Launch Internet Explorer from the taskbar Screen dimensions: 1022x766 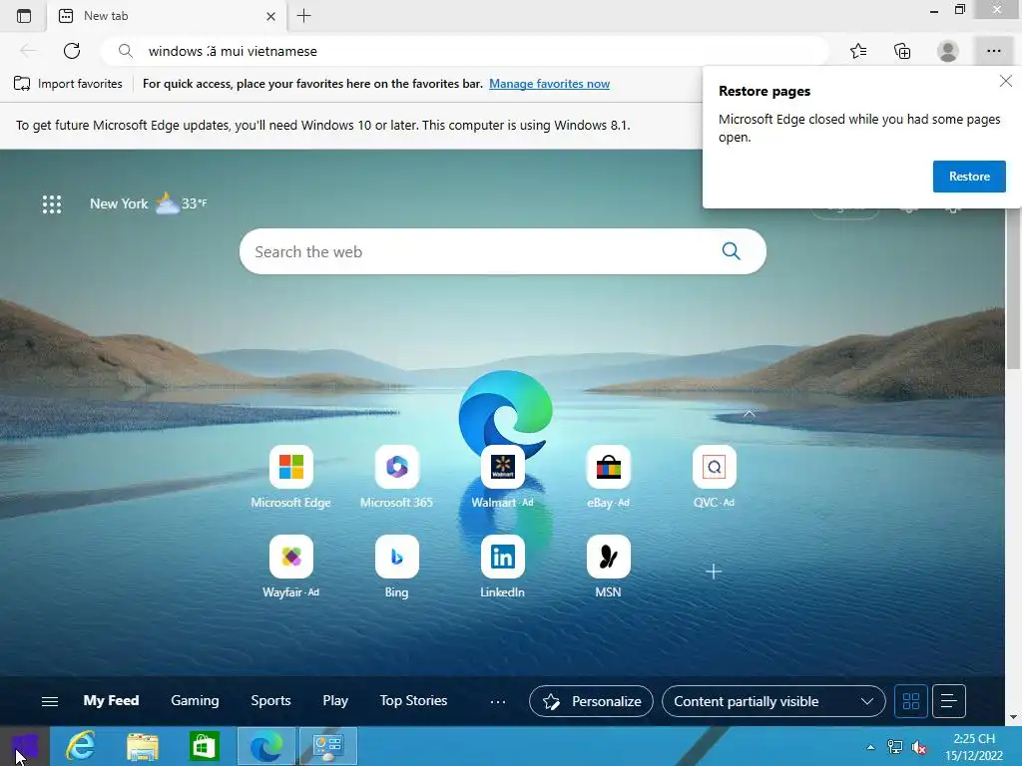click(82, 746)
